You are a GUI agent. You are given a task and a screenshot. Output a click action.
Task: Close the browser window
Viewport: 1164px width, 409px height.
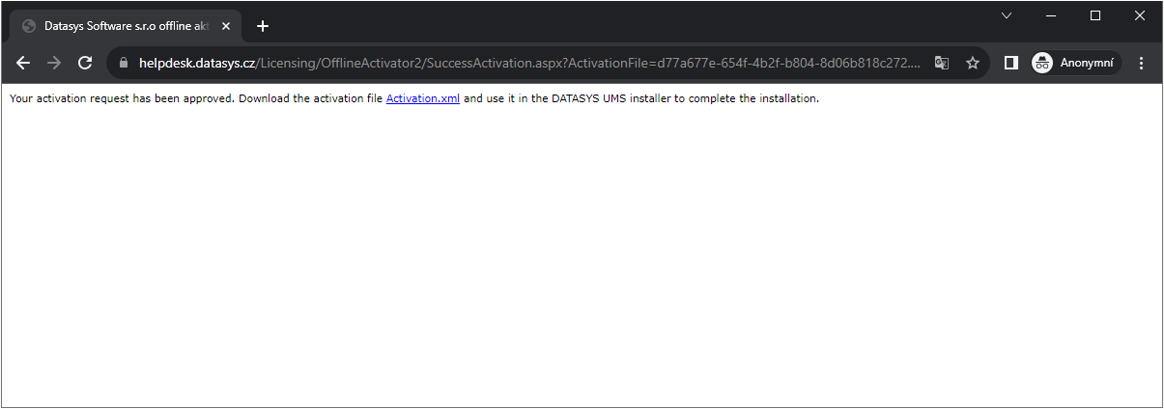tap(1140, 15)
